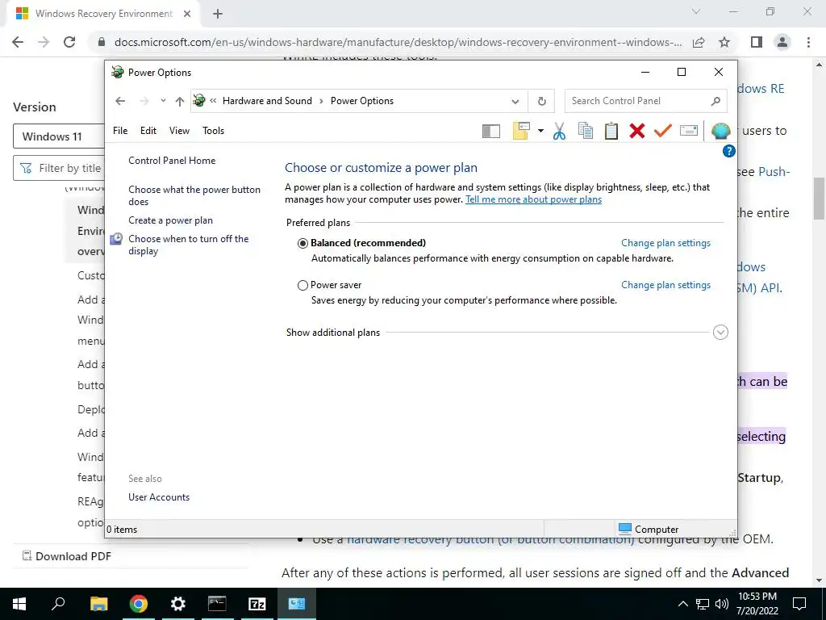The height and width of the screenshot is (620, 826).
Task: Reload the Chrome page
Action: point(69,42)
